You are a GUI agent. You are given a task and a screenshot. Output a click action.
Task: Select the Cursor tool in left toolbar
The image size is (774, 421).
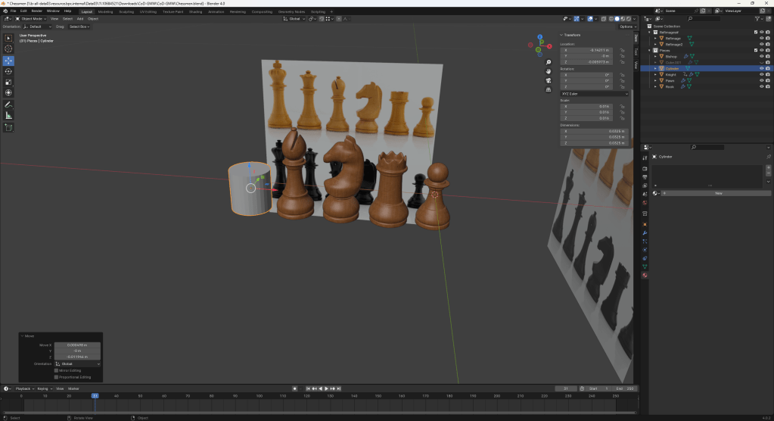9,49
